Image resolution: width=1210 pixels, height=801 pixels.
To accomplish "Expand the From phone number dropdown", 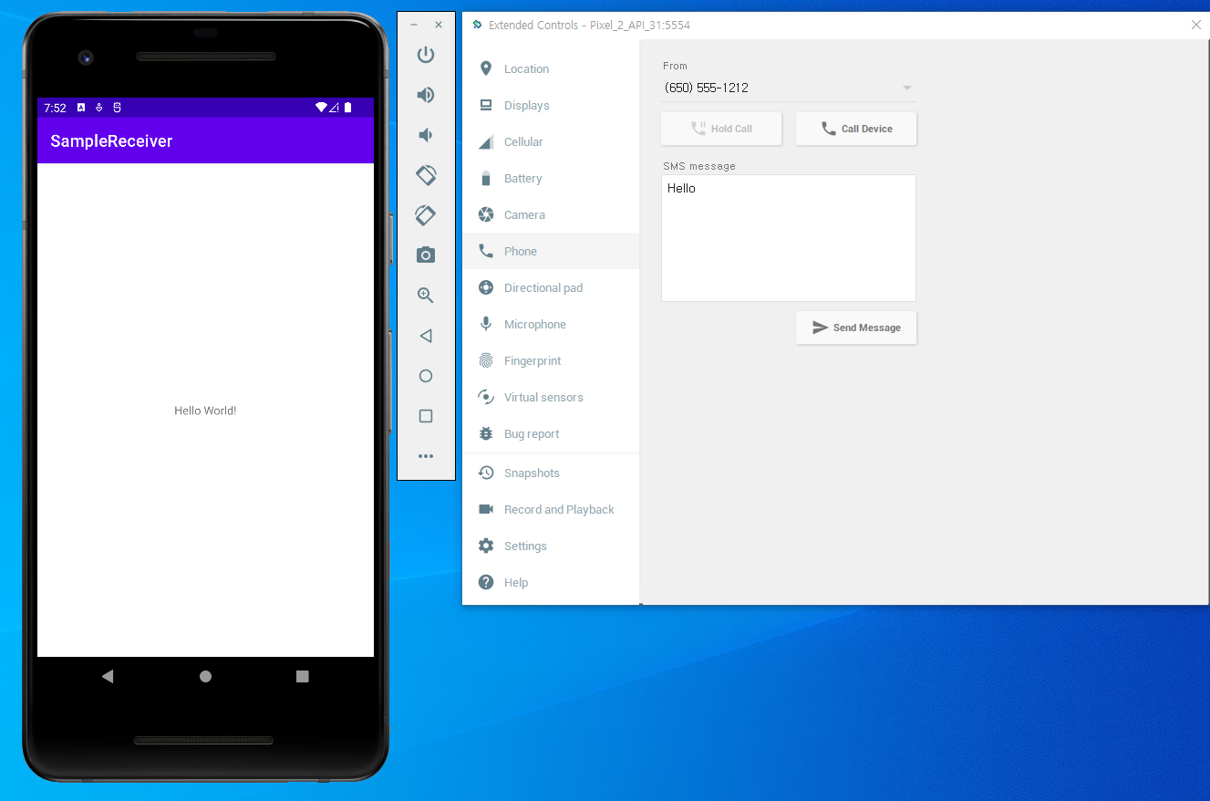I will pyautogui.click(x=789, y=88).
